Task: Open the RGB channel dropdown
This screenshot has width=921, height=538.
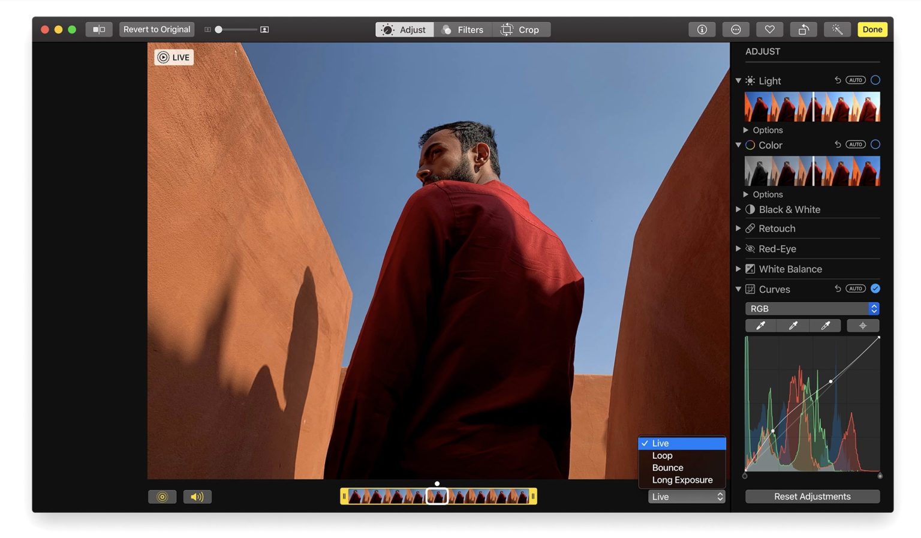Action: coord(812,308)
